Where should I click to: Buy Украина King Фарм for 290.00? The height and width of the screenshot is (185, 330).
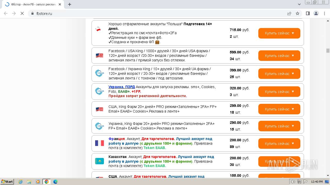pyautogui.click(x=279, y=126)
